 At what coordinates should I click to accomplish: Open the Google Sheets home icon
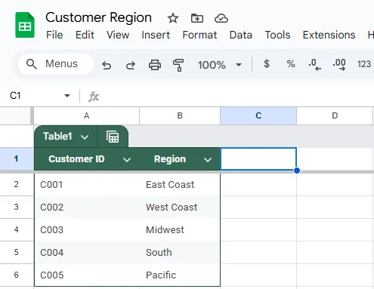click(25, 25)
